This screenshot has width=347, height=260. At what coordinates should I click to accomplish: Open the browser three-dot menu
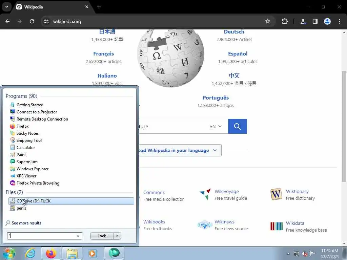pyautogui.click(x=340, y=21)
